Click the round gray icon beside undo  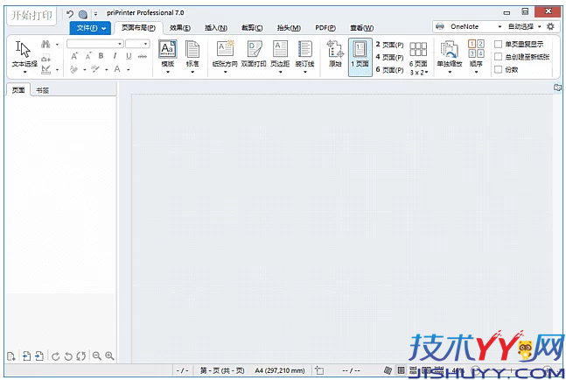pos(82,15)
